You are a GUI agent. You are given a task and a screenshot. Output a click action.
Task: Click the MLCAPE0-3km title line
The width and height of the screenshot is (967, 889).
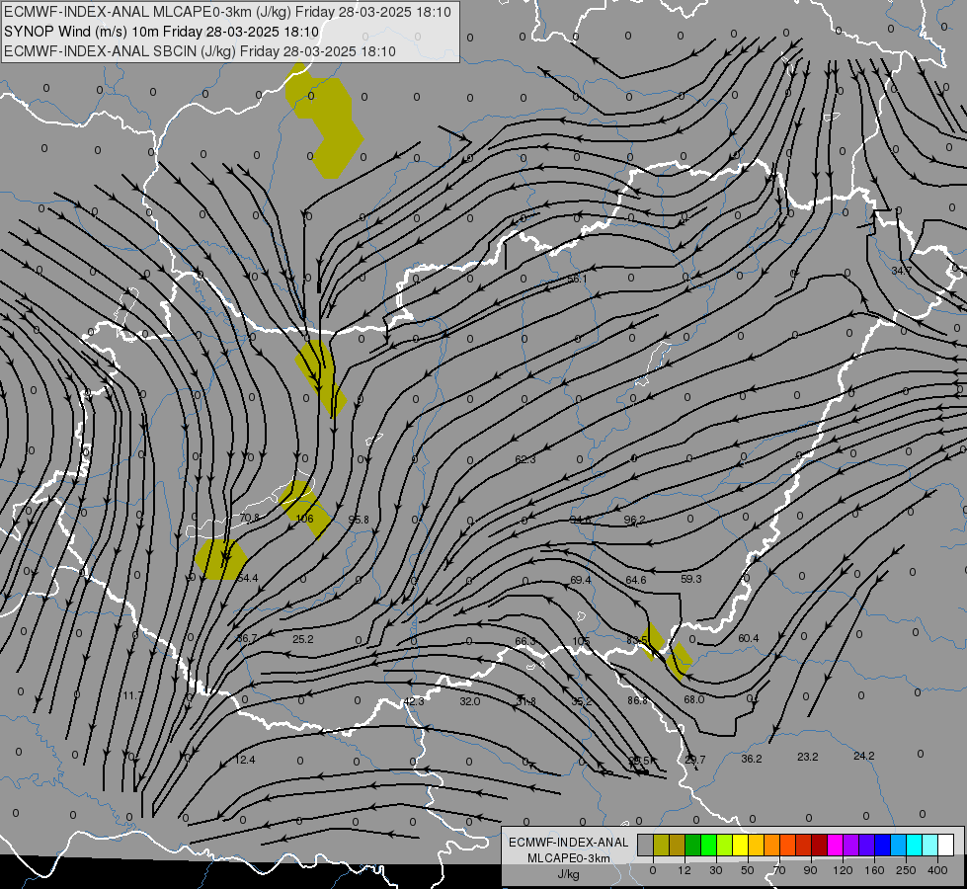pyautogui.click(x=227, y=12)
